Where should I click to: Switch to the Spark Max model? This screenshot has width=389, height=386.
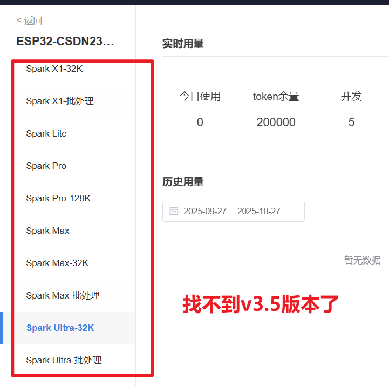click(47, 231)
